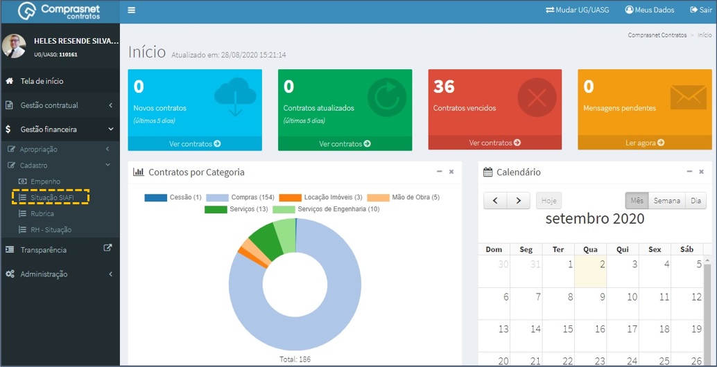This screenshot has height=367, width=717.
Task: Switch calendar to Semana view
Action: 666,200
